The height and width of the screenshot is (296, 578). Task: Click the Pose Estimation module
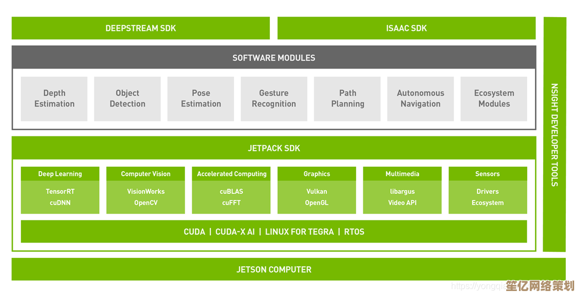point(201,98)
